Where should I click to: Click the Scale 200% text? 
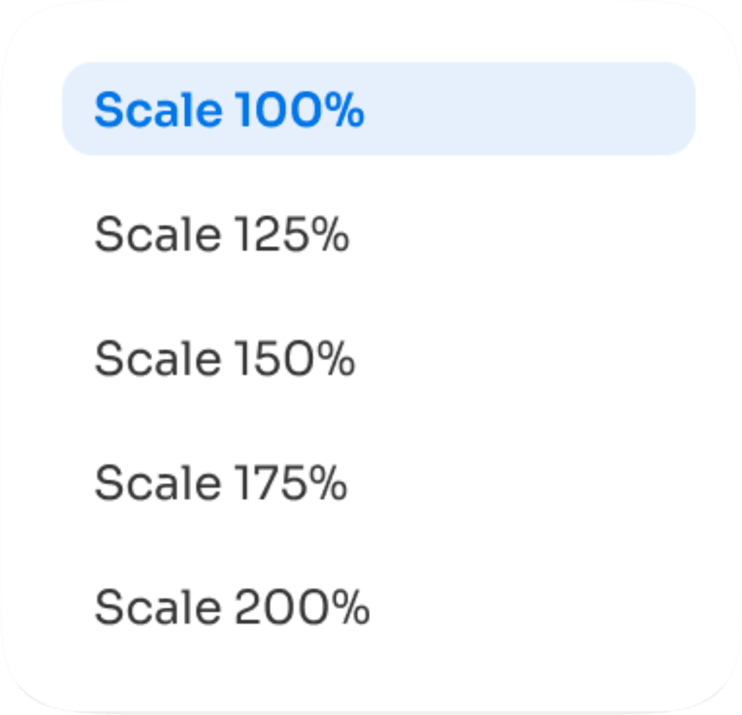(232, 607)
